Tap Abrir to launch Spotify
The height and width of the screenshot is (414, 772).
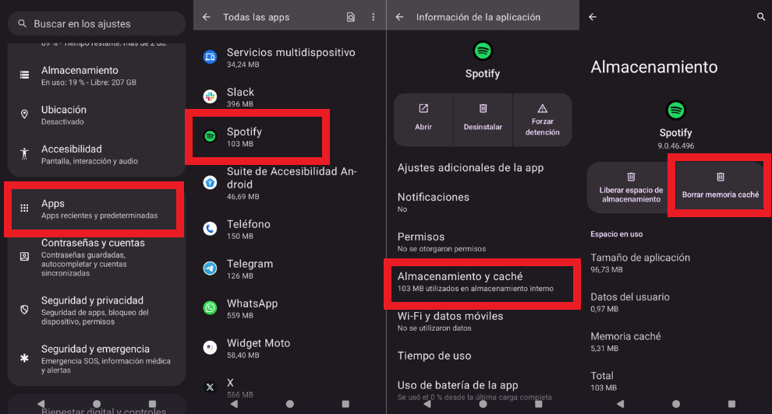tap(423, 120)
